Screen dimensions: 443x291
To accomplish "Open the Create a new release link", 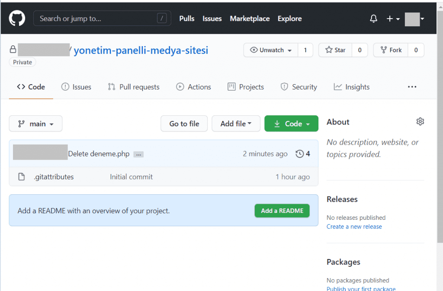I will click(x=354, y=226).
